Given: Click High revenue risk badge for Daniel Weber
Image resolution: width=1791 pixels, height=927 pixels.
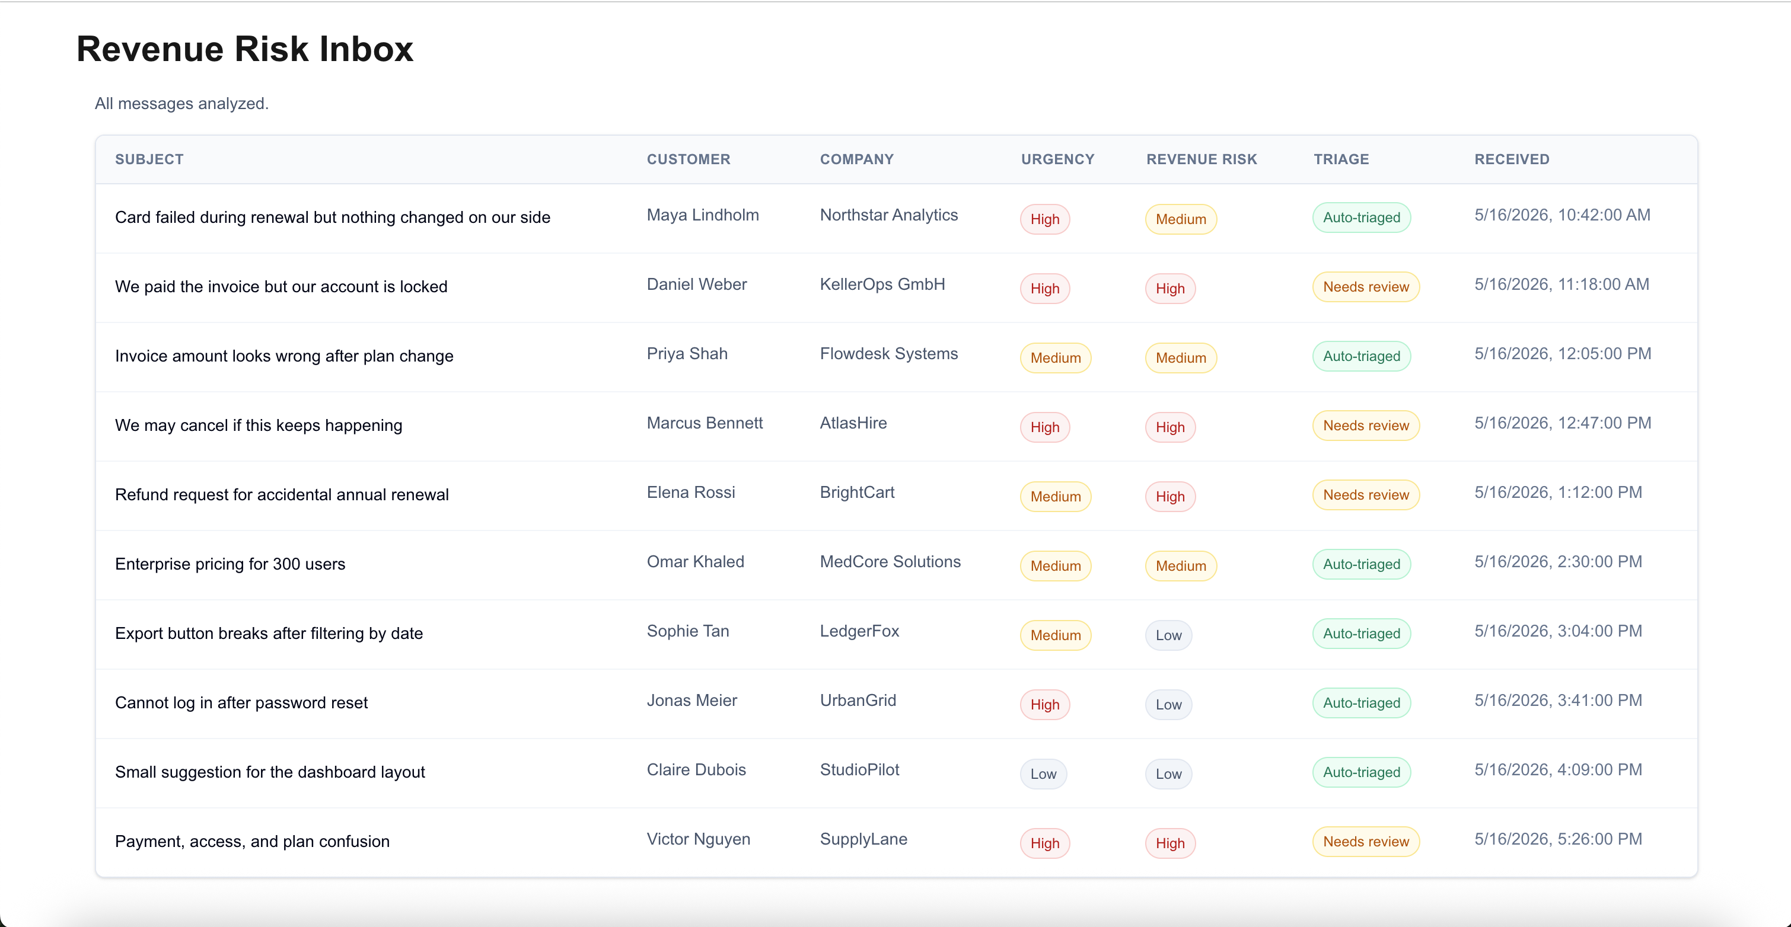Looking at the screenshot, I should pos(1169,289).
